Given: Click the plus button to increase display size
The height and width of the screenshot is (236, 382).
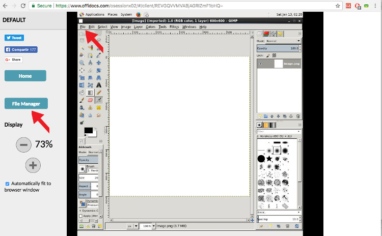Looking at the screenshot, I should point(33,165).
